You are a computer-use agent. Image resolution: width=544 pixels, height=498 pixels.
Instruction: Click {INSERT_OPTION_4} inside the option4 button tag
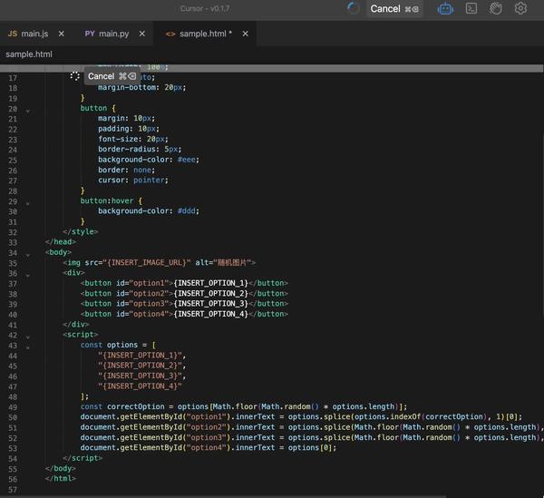(211, 314)
